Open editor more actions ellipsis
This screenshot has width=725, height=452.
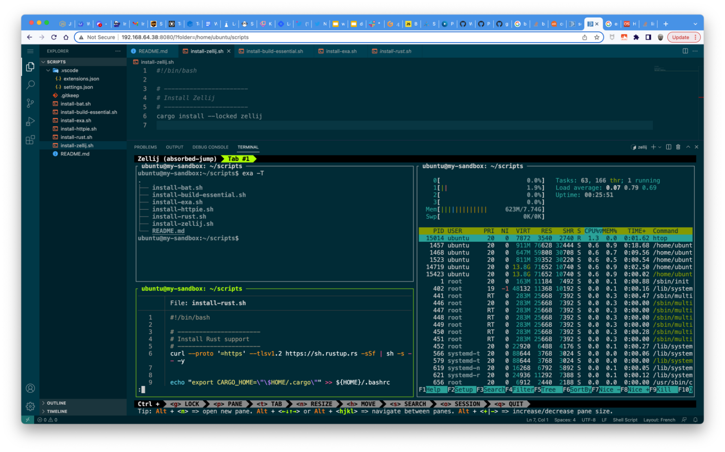pyautogui.click(x=695, y=51)
